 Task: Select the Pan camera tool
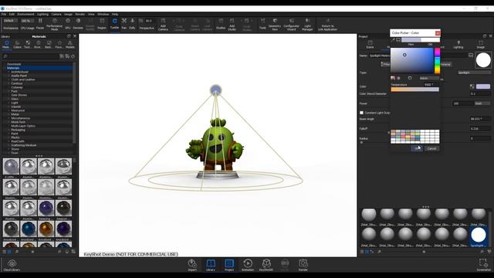tap(124, 24)
